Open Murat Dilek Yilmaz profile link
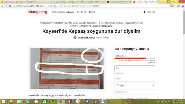Viewport: 185px width, 104px height. [x=86, y=38]
